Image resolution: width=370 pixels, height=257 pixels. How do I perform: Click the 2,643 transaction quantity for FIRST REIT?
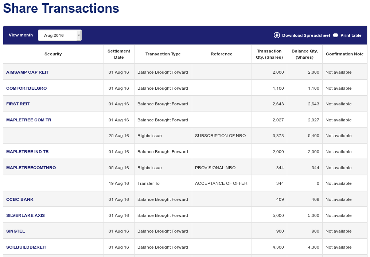278,104
